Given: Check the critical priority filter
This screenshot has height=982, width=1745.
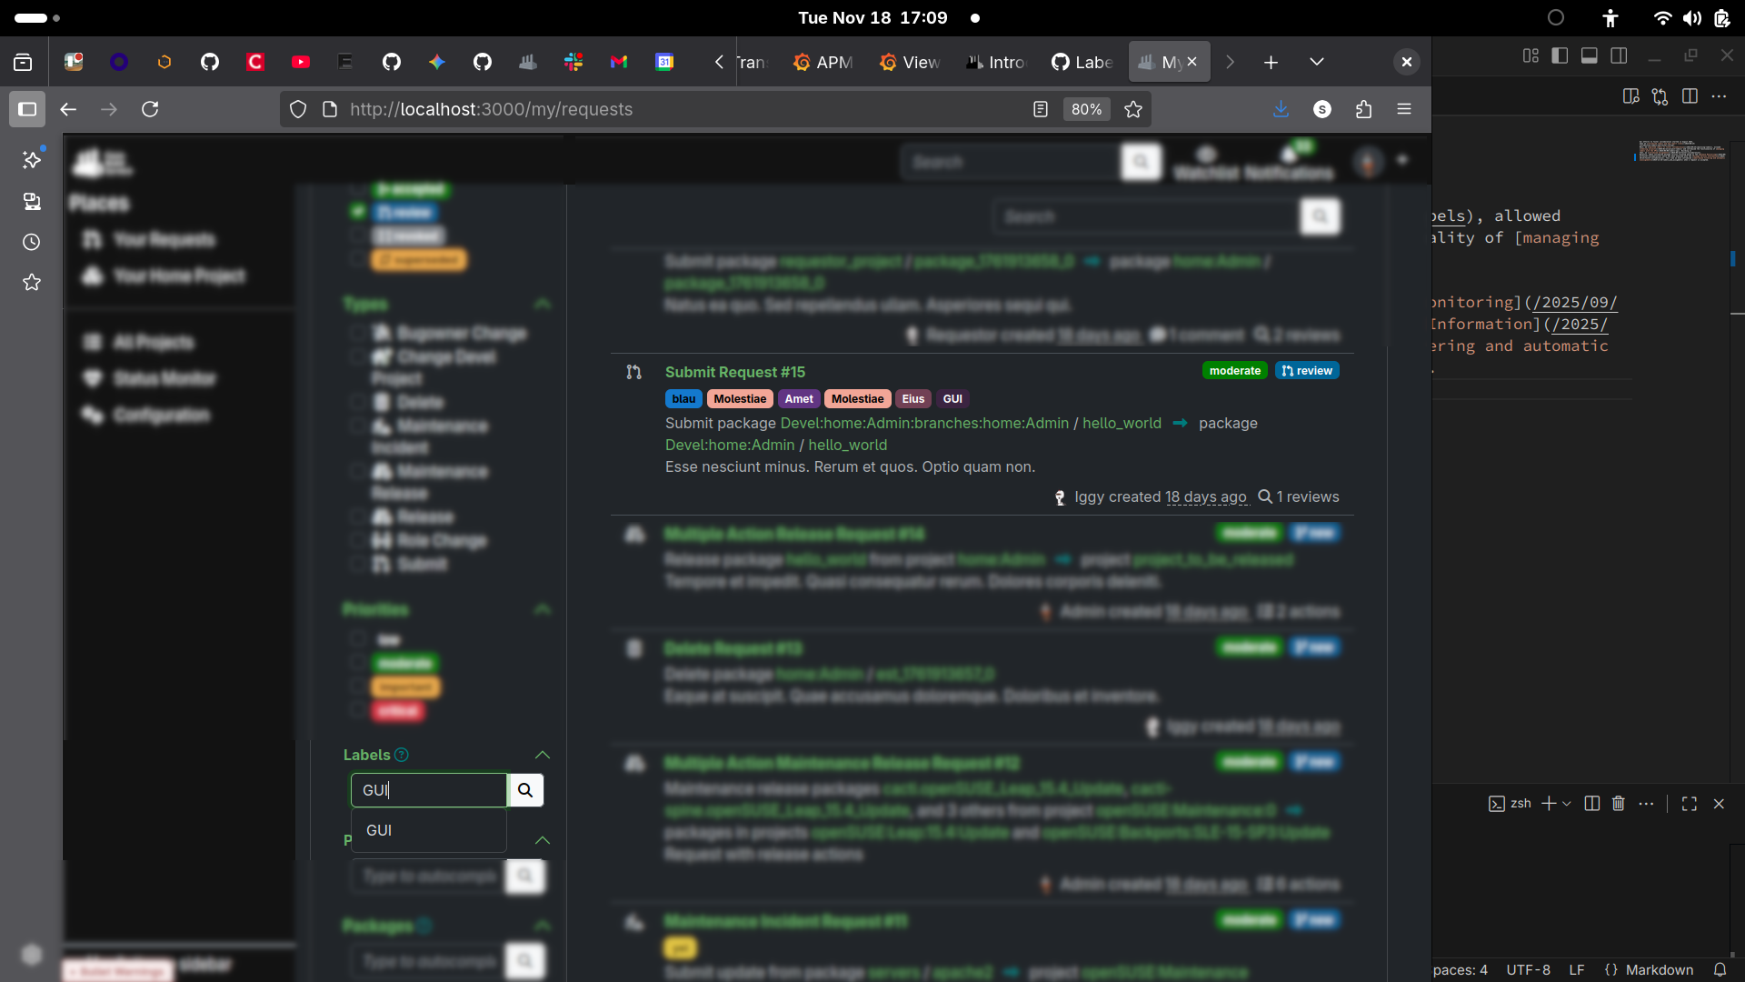Looking at the screenshot, I should coord(359,712).
